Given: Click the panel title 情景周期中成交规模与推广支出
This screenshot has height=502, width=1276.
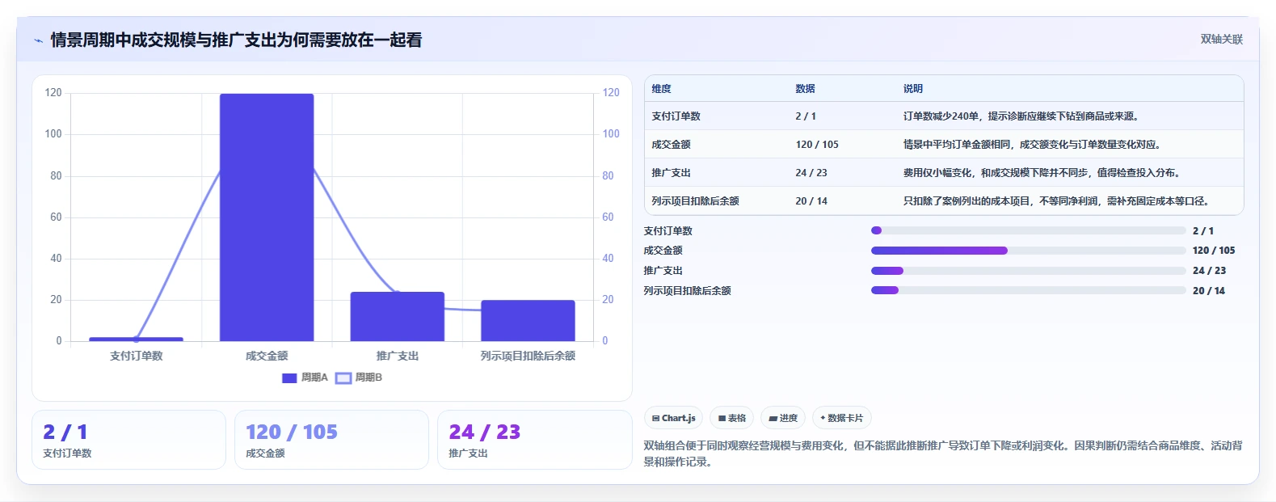Looking at the screenshot, I should [236, 40].
